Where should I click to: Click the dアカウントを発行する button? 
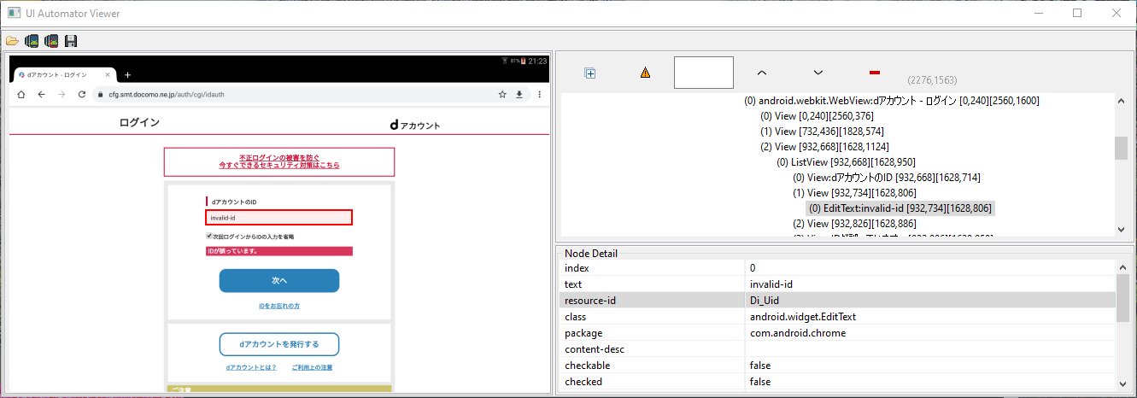click(x=279, y=344)
